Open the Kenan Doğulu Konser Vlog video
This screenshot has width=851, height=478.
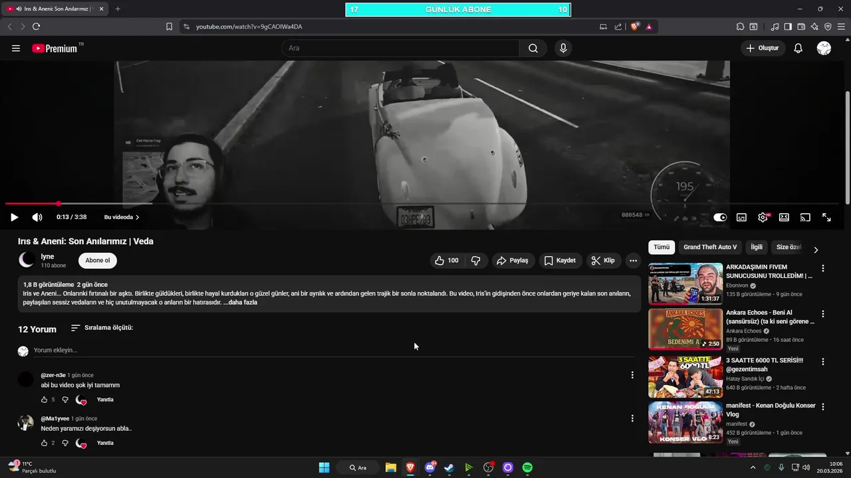[x=685, y=422]
